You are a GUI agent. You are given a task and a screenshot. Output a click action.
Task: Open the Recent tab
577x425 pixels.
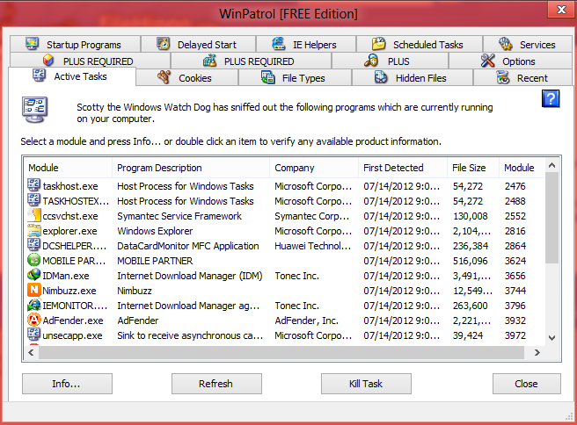point(522,78)
